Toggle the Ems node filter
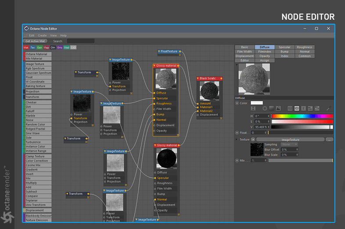 [x=60, y=47]
